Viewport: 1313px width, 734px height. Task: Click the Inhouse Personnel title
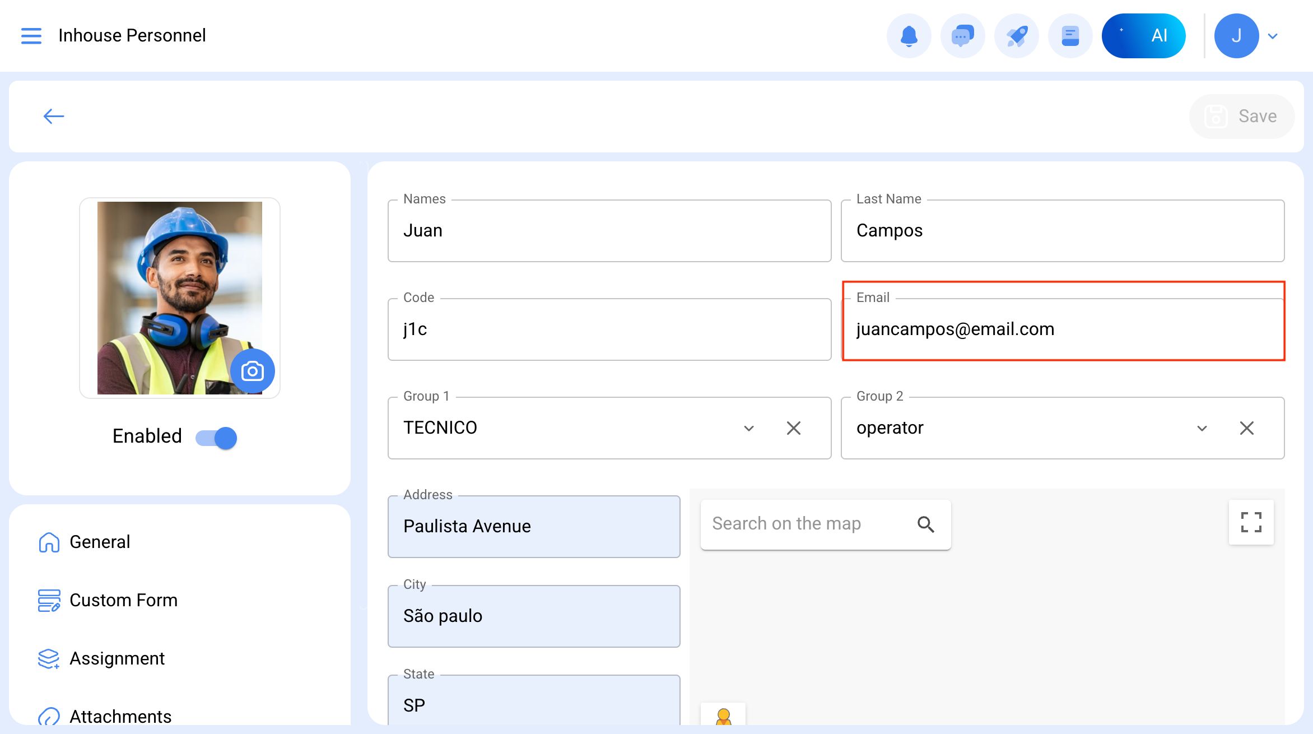(x=132, y=35)
